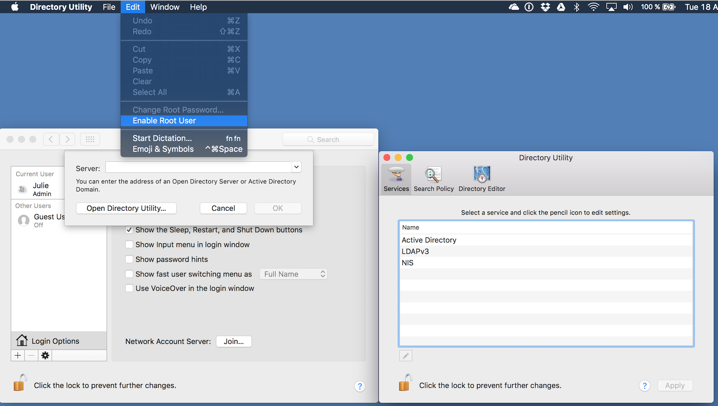The height and width of the screenshot is (406, 718).
Task: Click the battery status icon
Action: tap(669, 7)
